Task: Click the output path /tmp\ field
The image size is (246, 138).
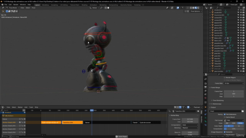Action: [x=225, y=111]
